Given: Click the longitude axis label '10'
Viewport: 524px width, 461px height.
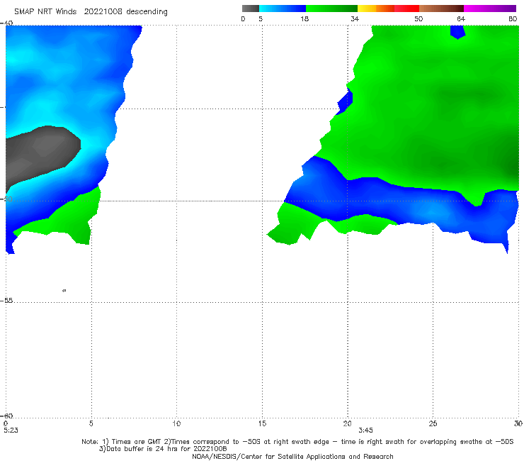Looking at the screenshot, I should click(x=176, y=424).
